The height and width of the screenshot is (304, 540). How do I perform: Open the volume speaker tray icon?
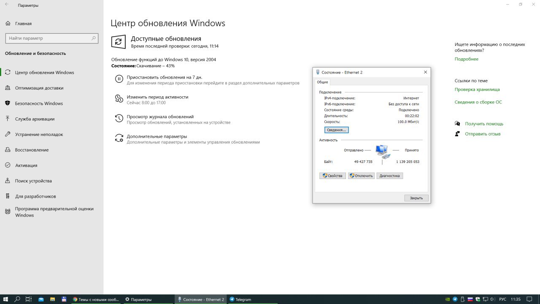pos(493,299)
